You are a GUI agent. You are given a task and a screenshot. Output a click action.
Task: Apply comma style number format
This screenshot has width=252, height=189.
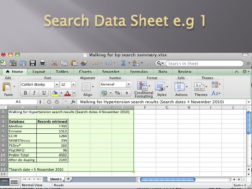(x=127, y=93)
